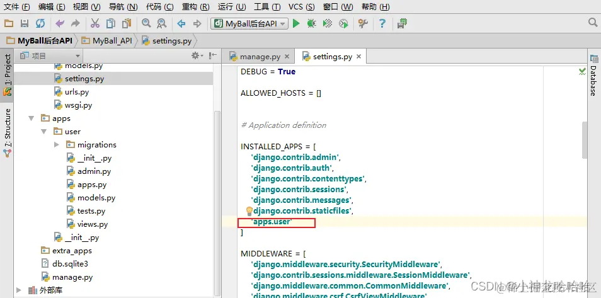Open the 文件 (F) menu

tap(16, 7)
